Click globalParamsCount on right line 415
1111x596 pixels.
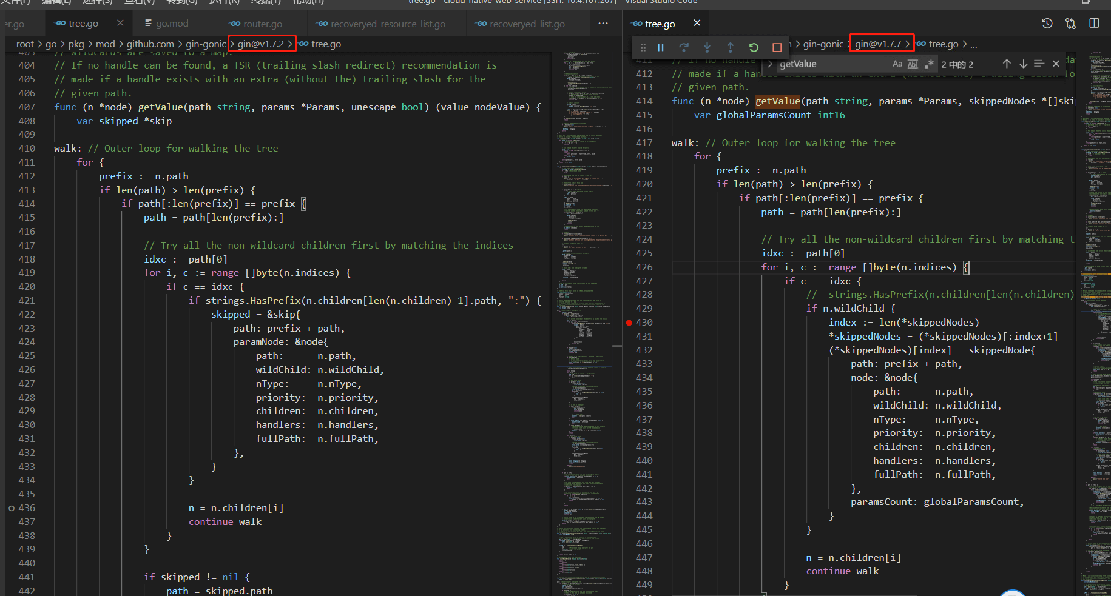tap(763, 115)
